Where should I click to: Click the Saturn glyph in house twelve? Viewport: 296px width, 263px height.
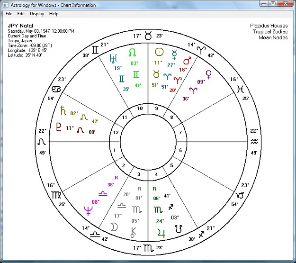pos(63,110)
